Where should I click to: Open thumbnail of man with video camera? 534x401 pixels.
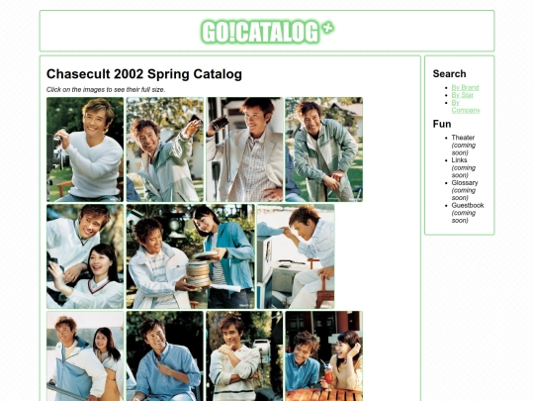85,150
